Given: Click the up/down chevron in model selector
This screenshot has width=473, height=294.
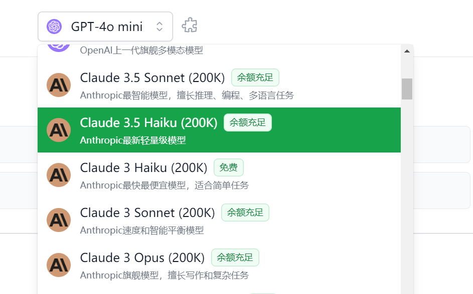Looking at the screenshot, I should coord(160,26).
